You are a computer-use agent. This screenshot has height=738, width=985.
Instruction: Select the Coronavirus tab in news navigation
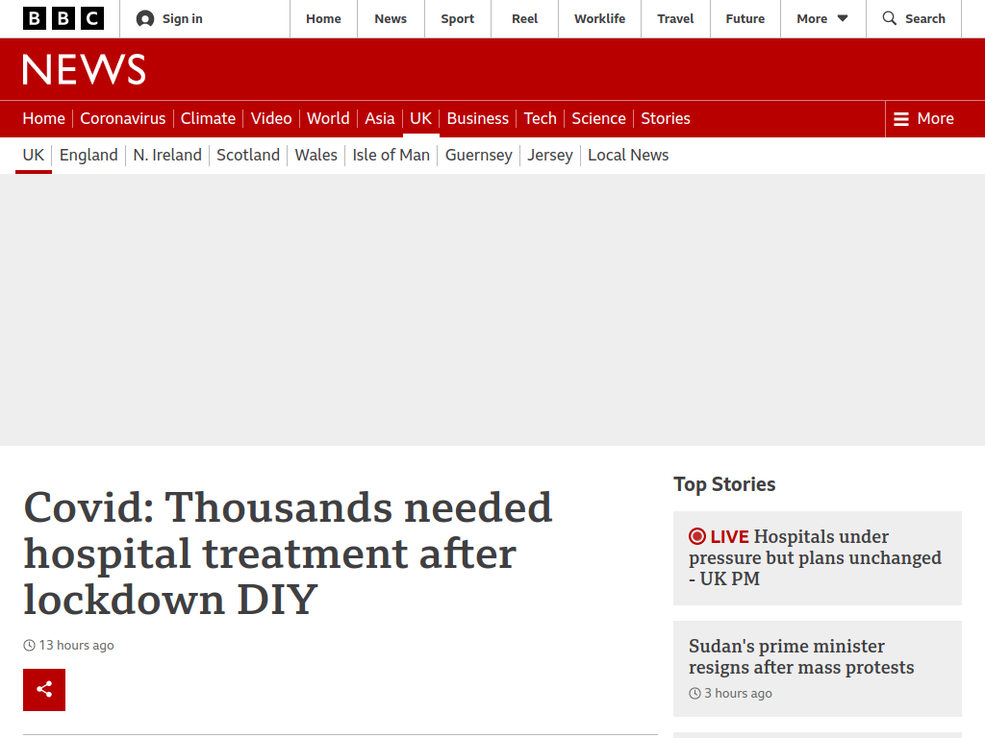122,118
